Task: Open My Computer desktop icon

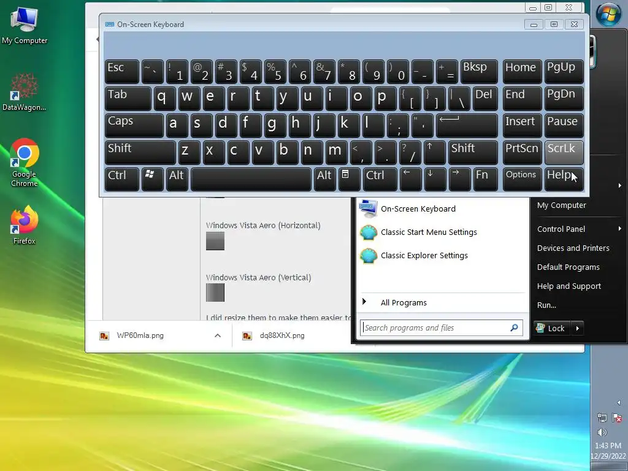Action: (x=25, y=25)
